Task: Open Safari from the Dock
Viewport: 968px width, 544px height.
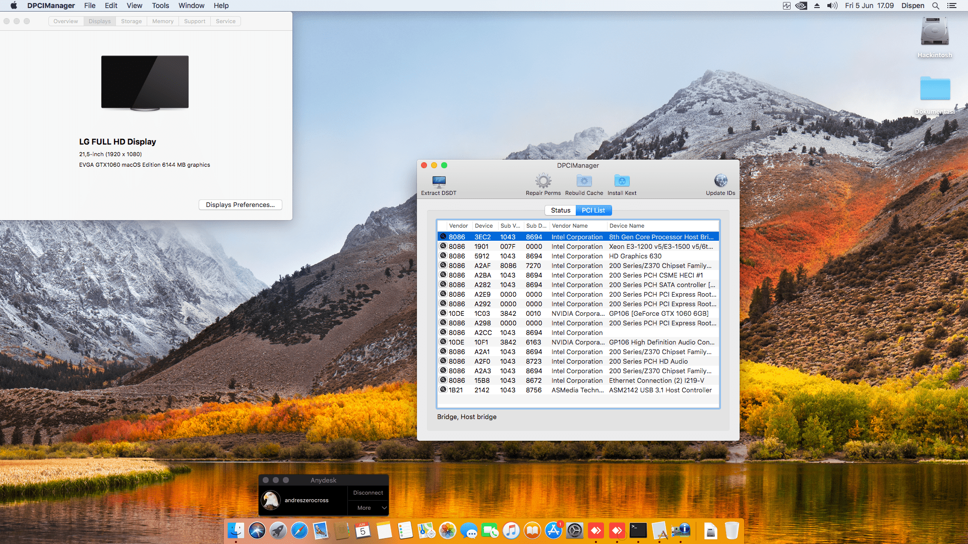Action: tap(299, 530)
